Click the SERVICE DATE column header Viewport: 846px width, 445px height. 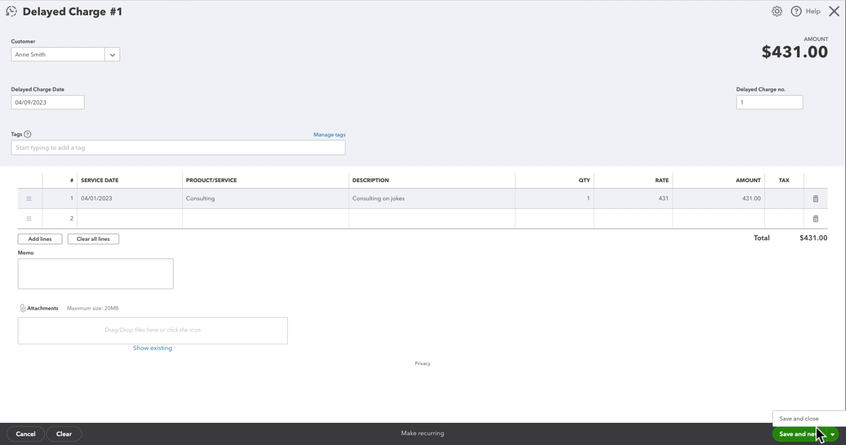(100, 181)
